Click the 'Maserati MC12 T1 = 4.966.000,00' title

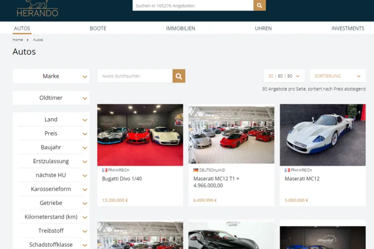216,182
